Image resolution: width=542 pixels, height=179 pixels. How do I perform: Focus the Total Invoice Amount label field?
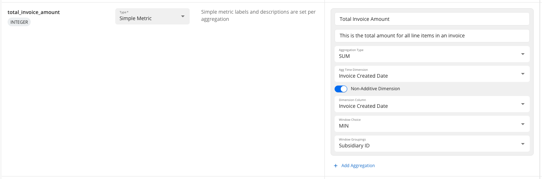tap(432, 19)
